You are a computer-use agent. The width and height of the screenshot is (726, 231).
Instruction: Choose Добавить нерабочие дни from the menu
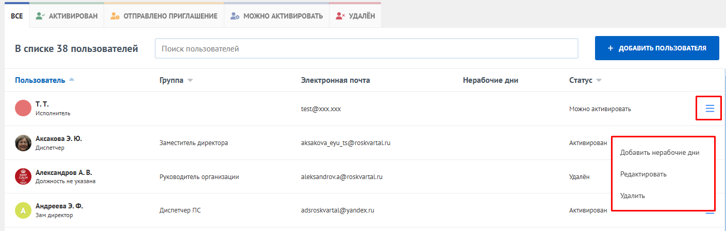[x=659, y=152]
